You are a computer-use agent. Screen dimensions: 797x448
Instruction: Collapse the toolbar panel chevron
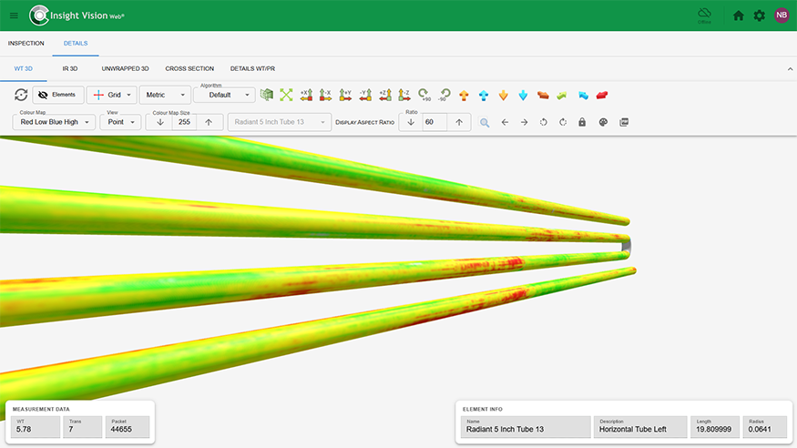pos(788,68)
